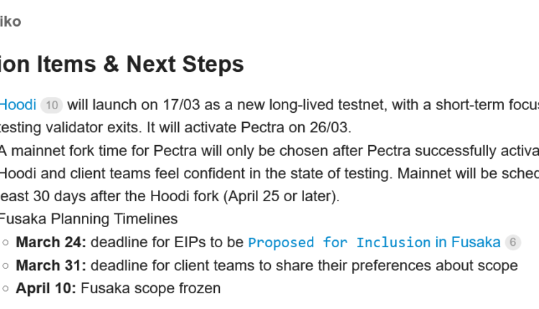Click the click-count badge showing 6
539x309 pixels.
pos(513,242)
